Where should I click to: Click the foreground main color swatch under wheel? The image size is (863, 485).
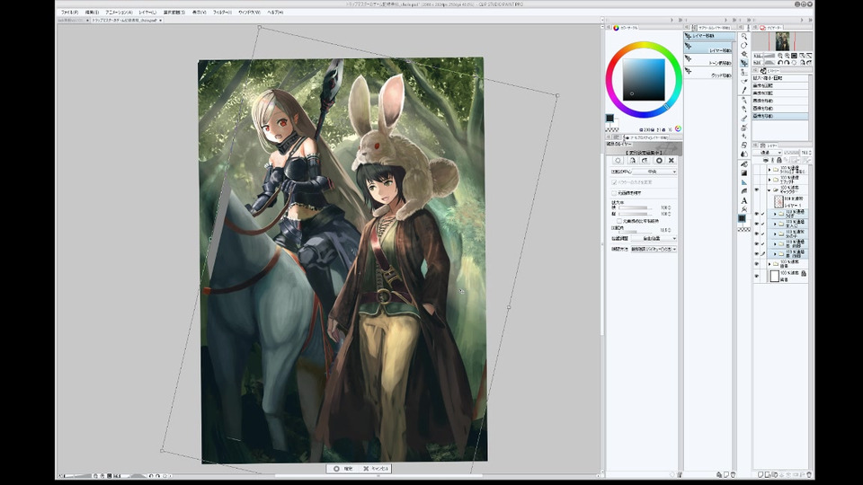(x=609, y=119)
